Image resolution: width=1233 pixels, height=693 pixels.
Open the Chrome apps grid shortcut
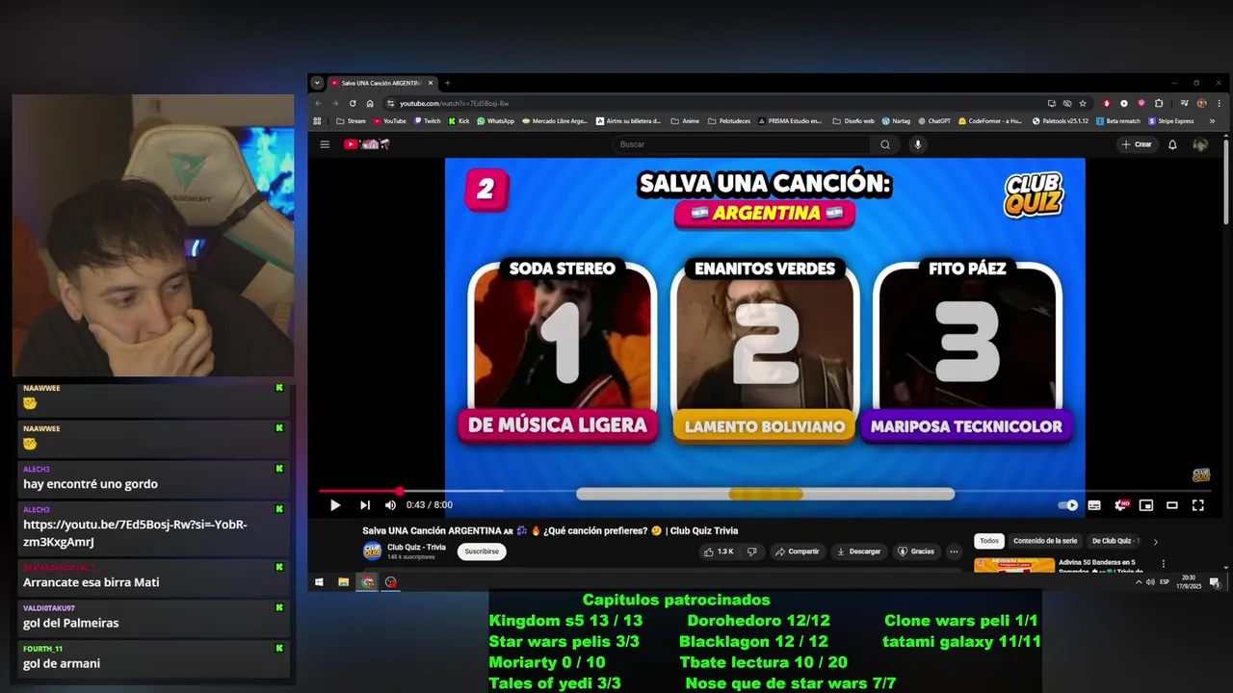coord(317,121)
